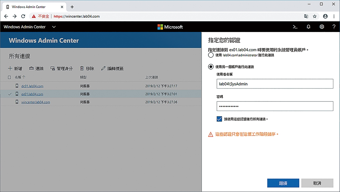Open the ex01.lab04.com link
The image size is (340, 192).
pos(32,94)
